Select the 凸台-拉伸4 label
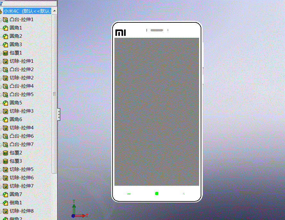285x220 pixels. point(21,86)
